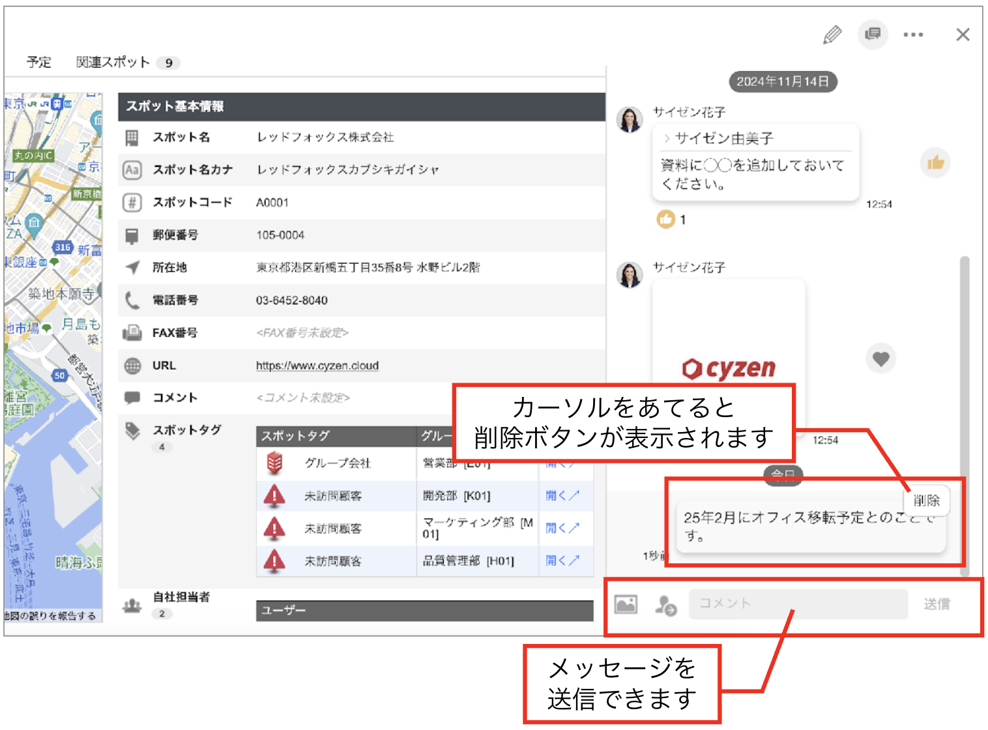Open 開く link for 開発部 [K01] row

pyautogui.click(x=562, y=495)
